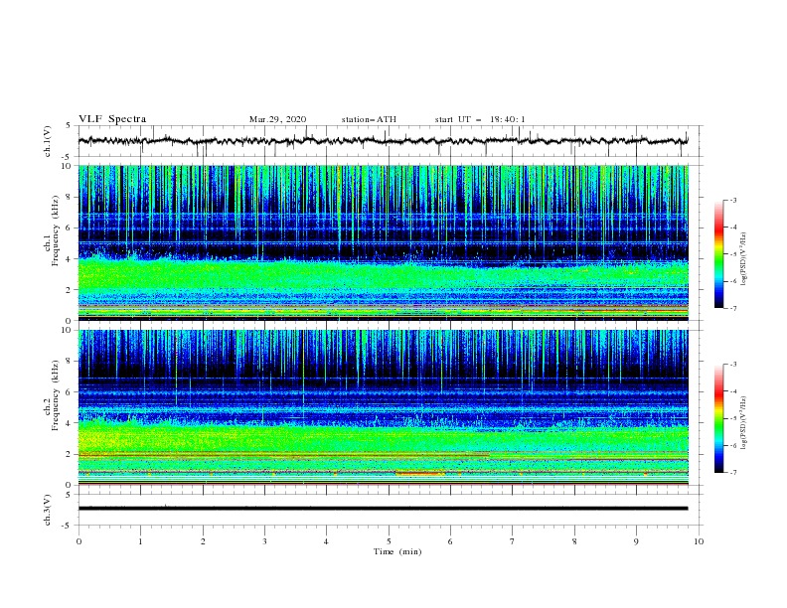Viewport: 787px width, 608px height.
Task: Click tick label "3" on the time axis
Action: (264, 541)
